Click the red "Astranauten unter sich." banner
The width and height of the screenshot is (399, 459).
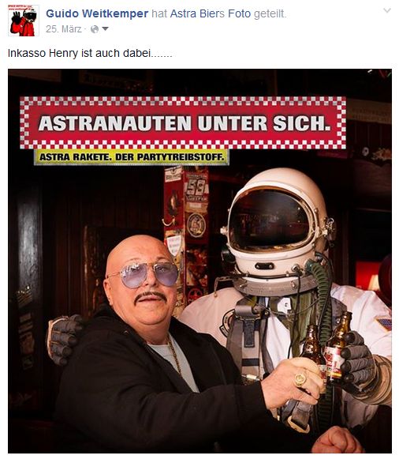tap(183, 122)
